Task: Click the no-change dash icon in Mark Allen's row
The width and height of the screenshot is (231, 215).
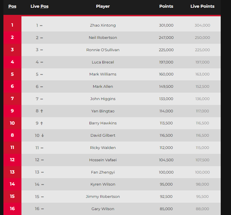Action: [x=41, y=87]
